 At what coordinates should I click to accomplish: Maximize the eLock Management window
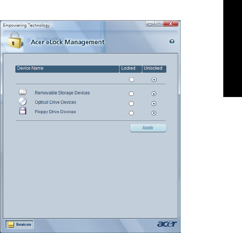coord(159,24)
